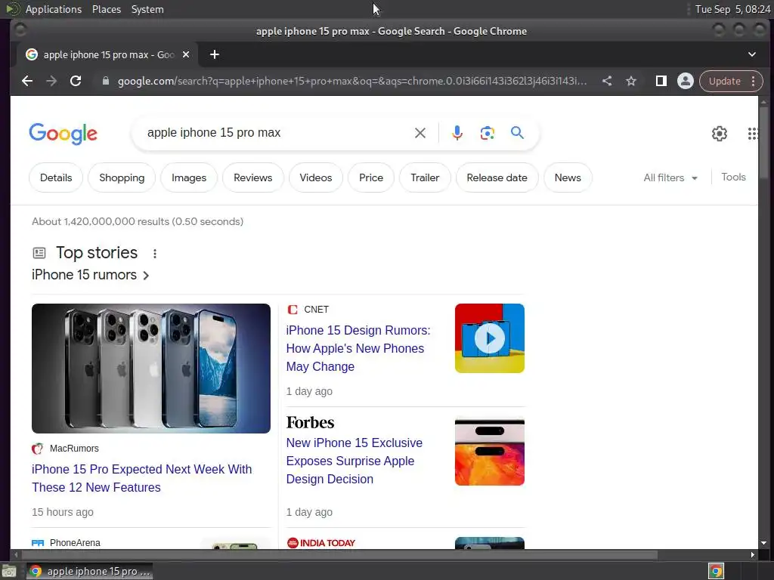Open the Forbes article thumbnail
The height and width of the screenshot is (580, 774).
[489, 452]
